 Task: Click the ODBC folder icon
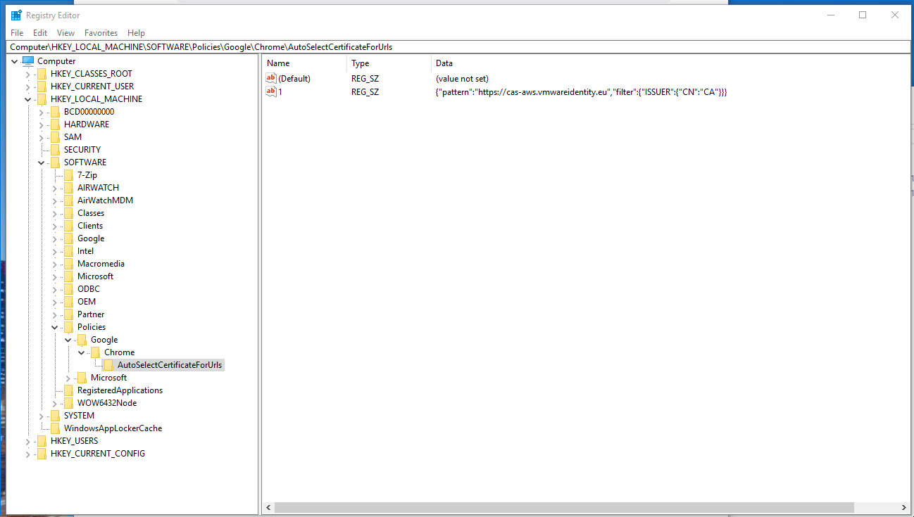point(68,289)
